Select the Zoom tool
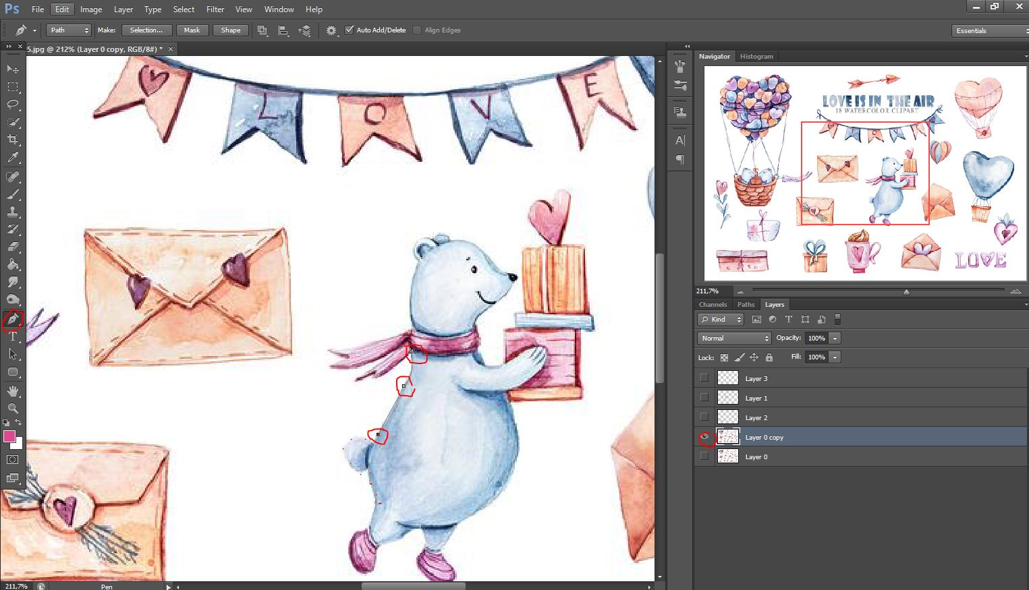Viewport: 1029px width, 590px height. pyautogui.click(x=13, y=409)
